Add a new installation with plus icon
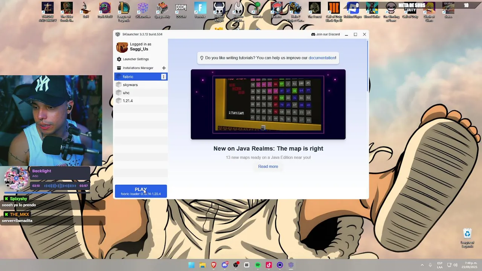 coord(164,68)
